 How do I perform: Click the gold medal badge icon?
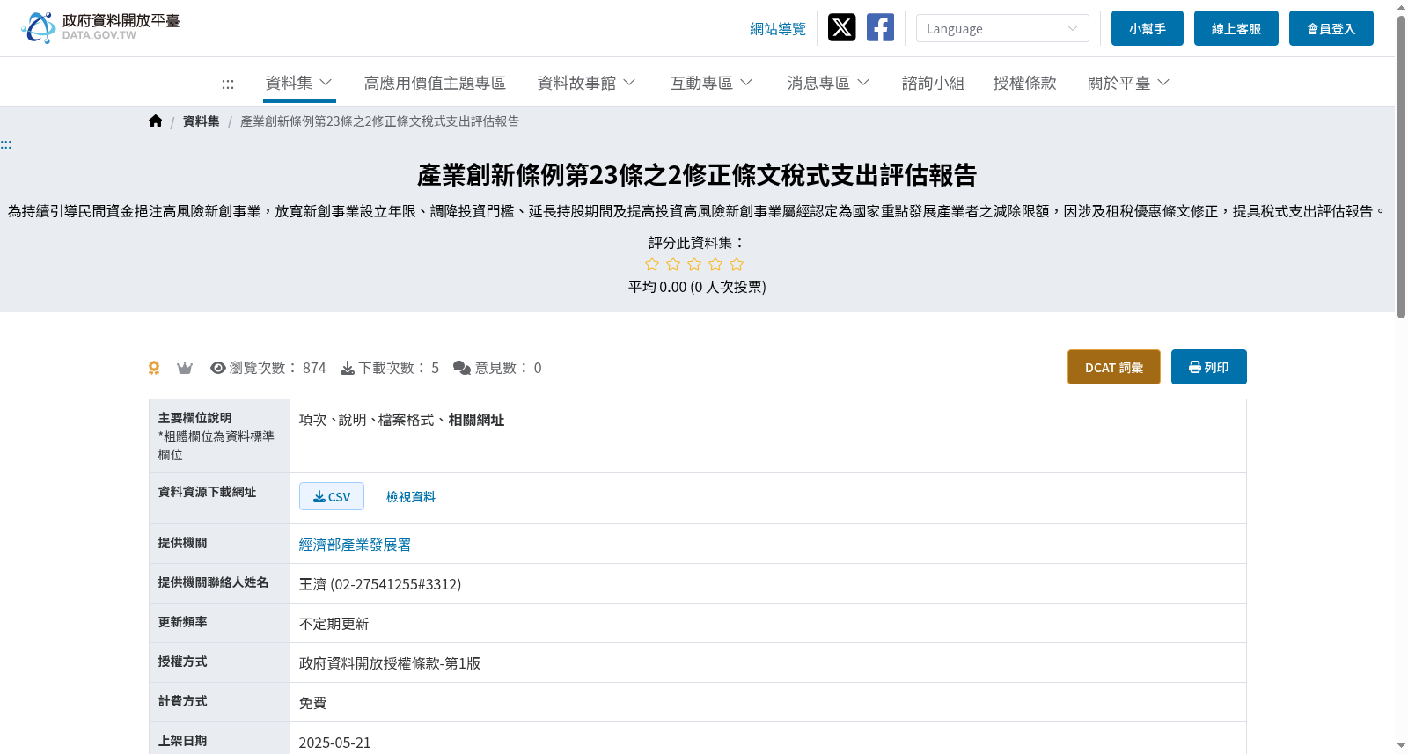click(x=154, y=368)
